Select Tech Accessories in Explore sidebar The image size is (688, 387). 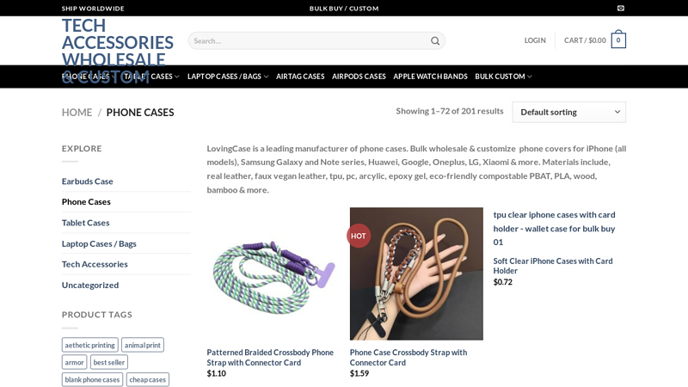(x=95, y=264)
